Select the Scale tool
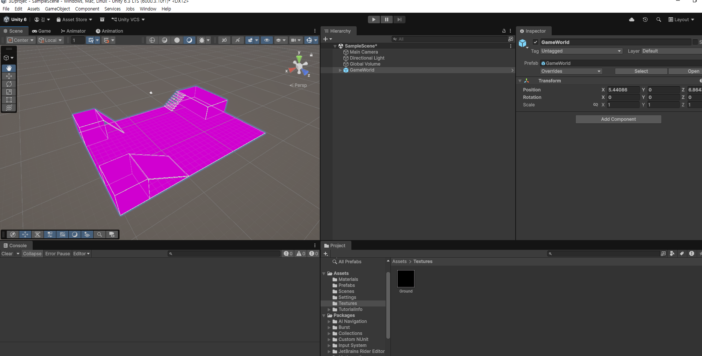 pos(9,92)
